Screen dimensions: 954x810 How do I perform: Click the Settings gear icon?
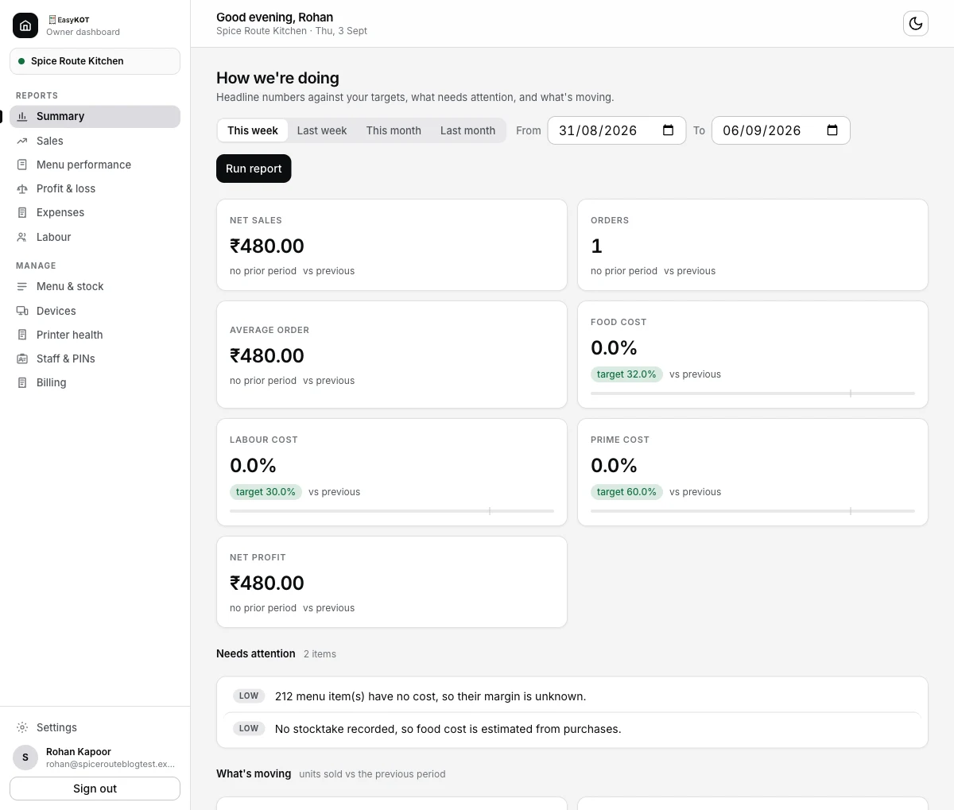(22, 727)
